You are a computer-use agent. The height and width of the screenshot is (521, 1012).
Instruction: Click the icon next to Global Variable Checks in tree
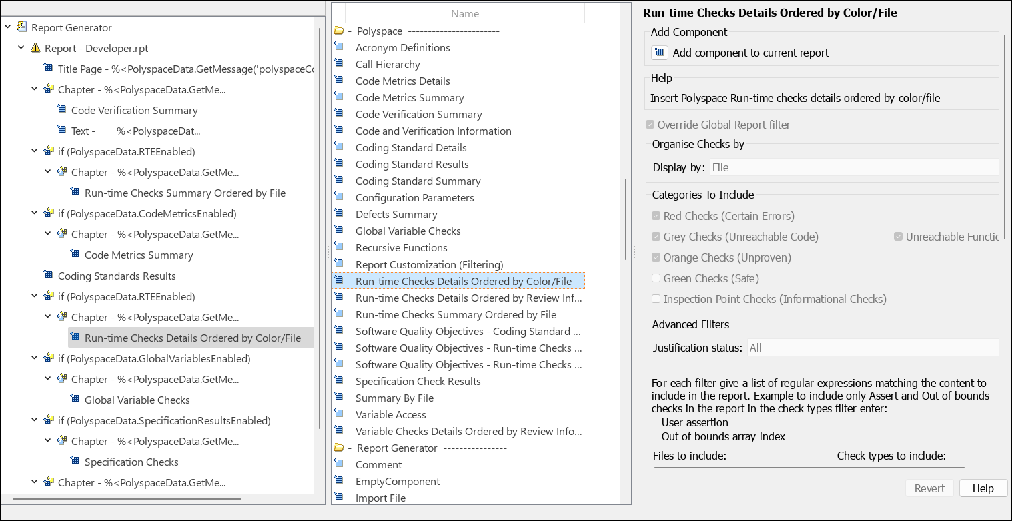(x=75, y=400)
